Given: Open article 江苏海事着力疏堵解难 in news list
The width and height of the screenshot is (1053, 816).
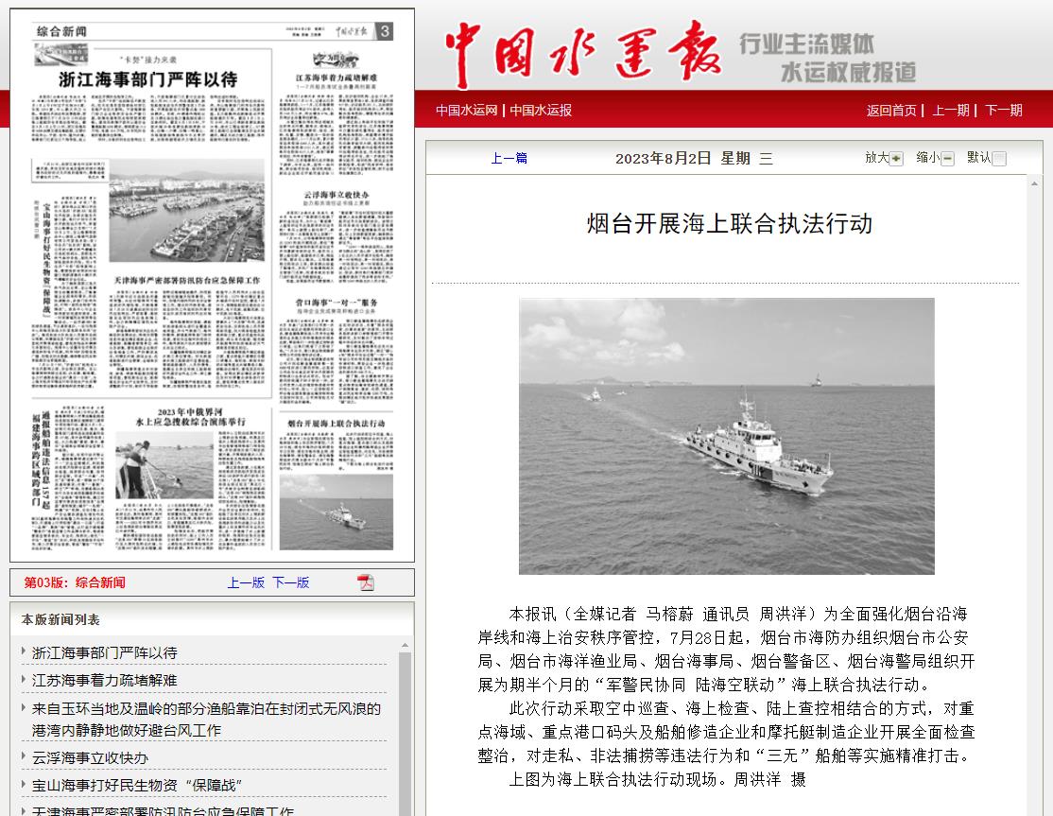Looking at the screenshot, I should click(x=105, y=681).
